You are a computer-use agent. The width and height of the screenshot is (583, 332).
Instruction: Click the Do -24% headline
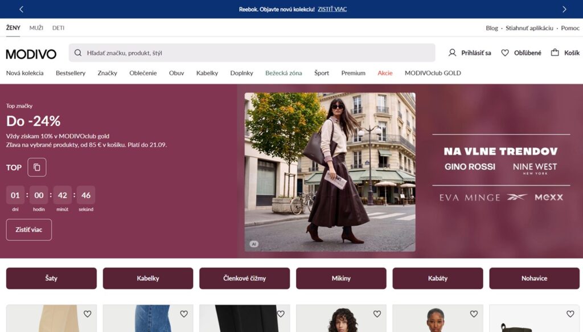pos(33,121)
